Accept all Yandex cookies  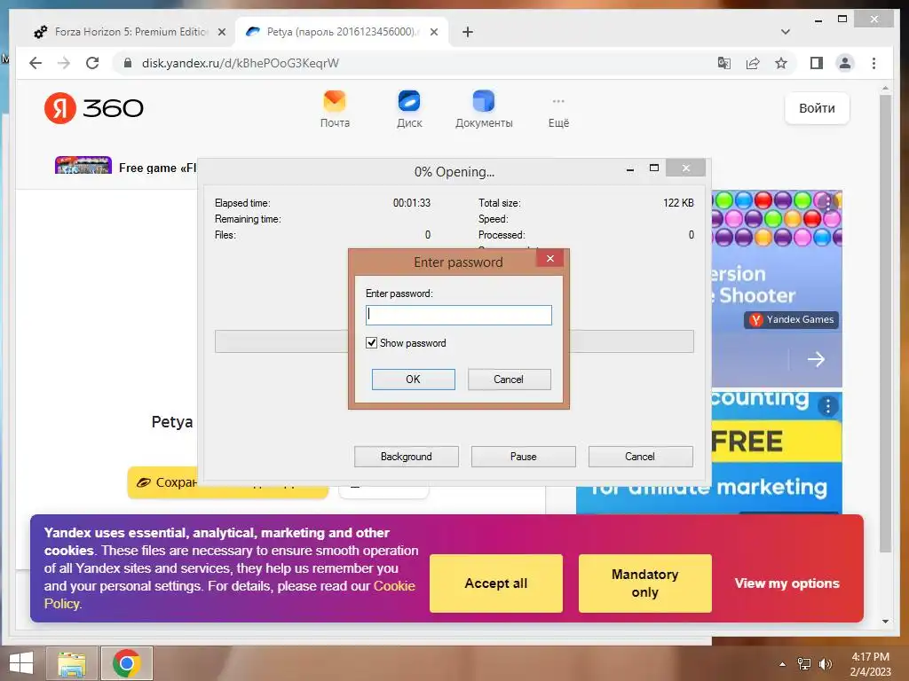tap(495, 583)
